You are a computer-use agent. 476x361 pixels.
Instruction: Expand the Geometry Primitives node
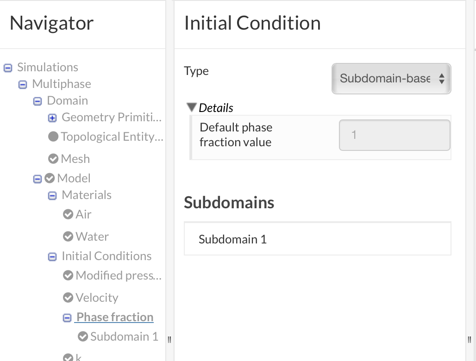coord(52,118)
